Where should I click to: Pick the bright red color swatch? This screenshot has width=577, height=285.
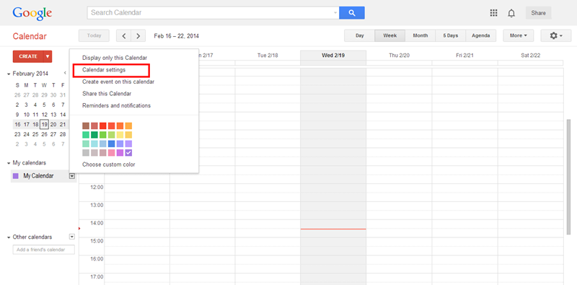[x=102, y=126]
